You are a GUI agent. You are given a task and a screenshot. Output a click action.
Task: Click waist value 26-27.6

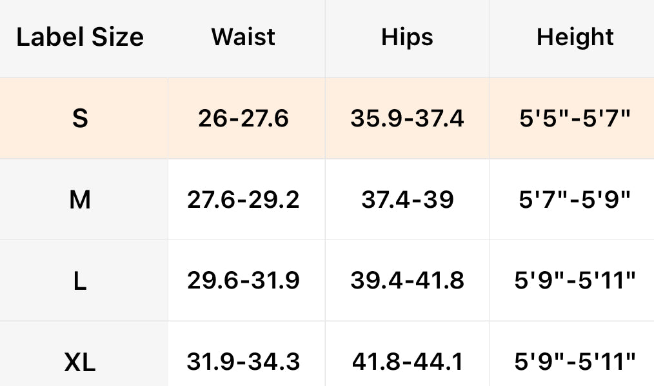tap(243, 119)
